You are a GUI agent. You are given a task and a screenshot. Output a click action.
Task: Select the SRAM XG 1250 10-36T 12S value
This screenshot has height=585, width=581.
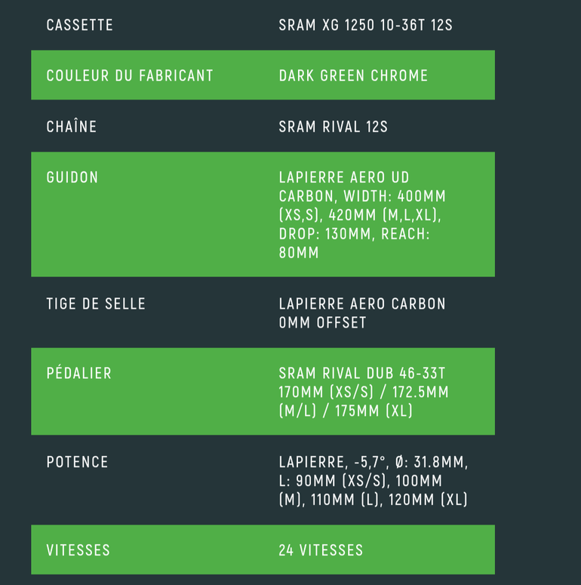click(x=365, y=26)
